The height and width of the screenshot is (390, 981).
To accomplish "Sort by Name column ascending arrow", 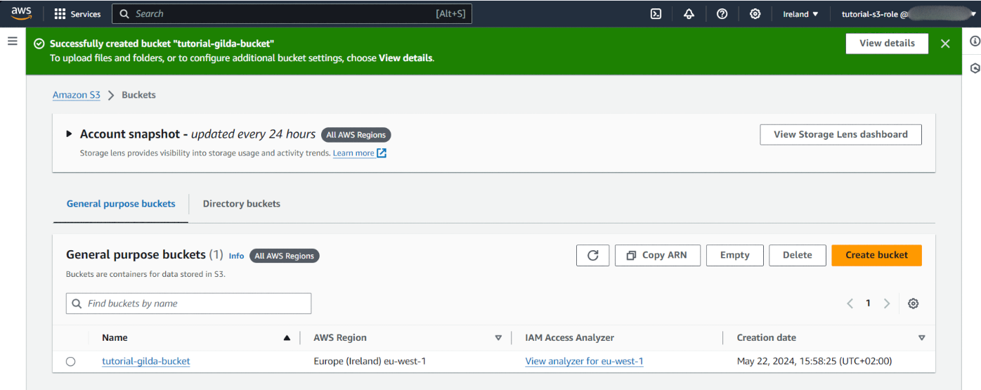I will [287, 338].
